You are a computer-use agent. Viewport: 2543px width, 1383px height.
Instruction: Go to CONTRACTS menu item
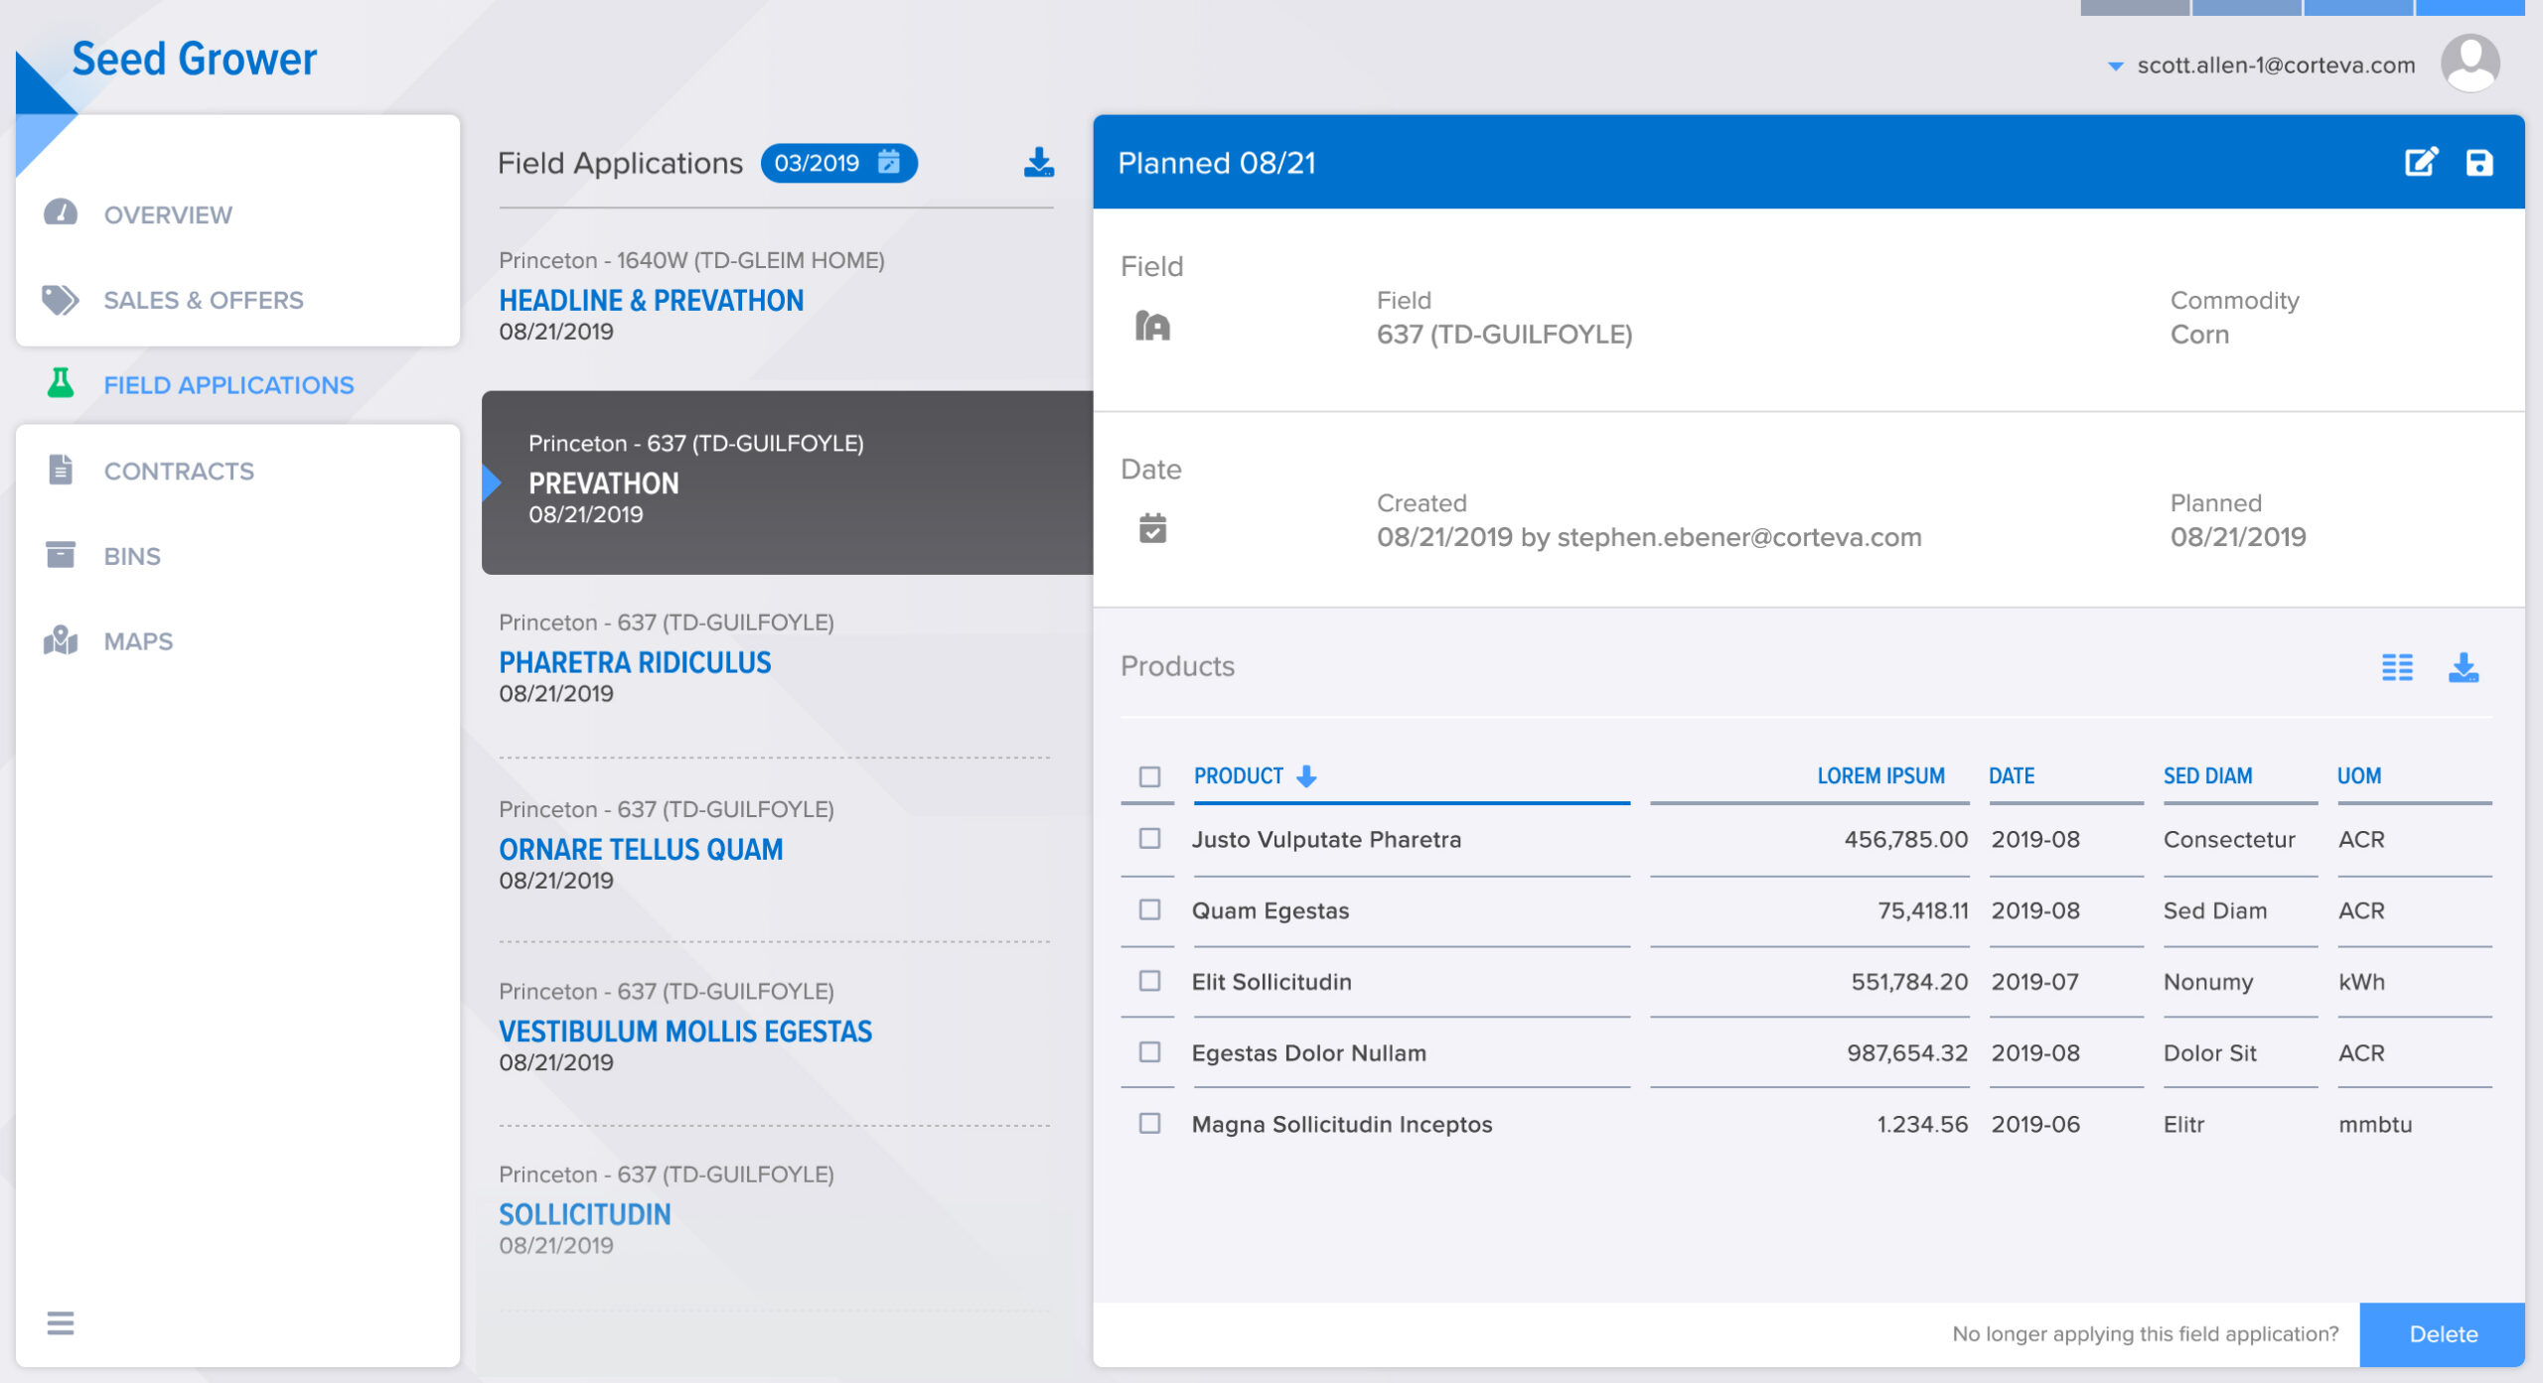pos(179,471)
